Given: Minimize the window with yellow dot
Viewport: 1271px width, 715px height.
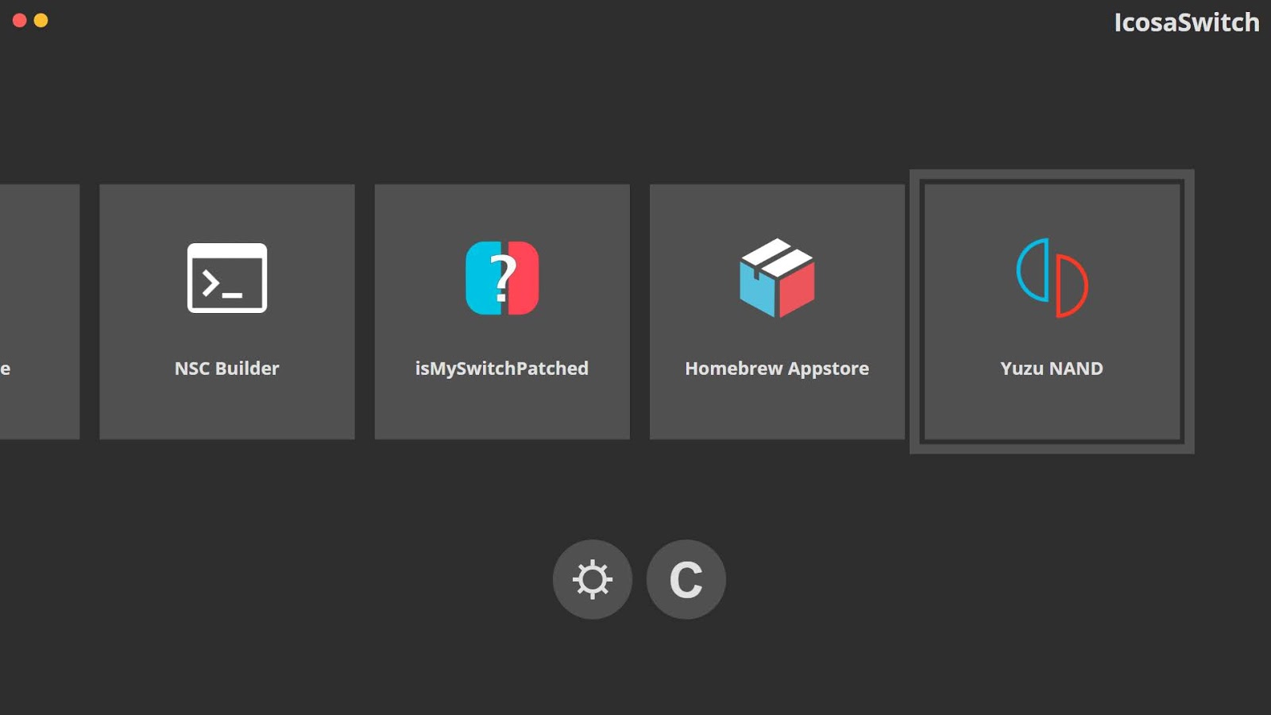Looking at the screenshot, I should (x=41, y=21).
